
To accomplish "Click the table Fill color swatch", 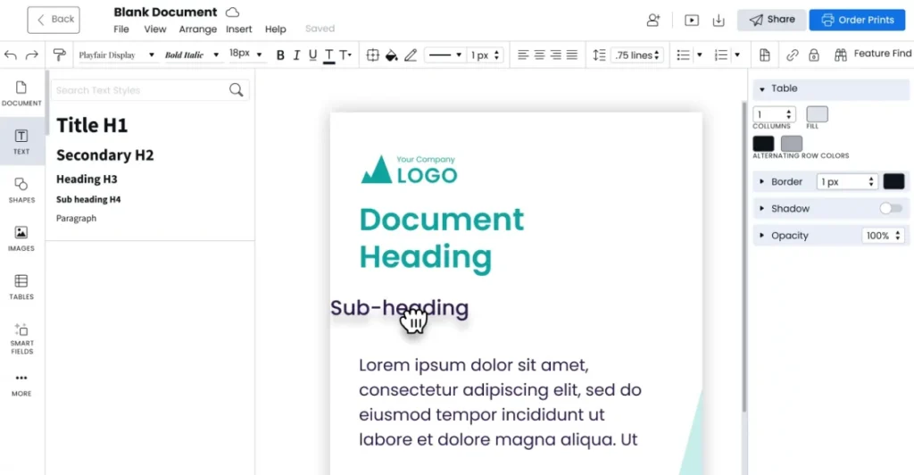I will click(x=817, y=114).
